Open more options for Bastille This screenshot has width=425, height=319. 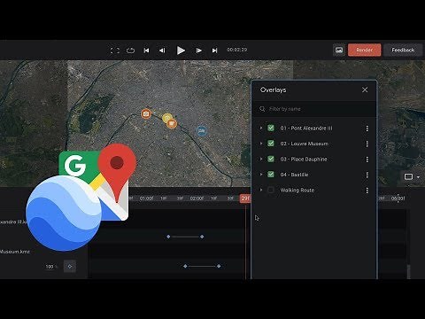367,175
